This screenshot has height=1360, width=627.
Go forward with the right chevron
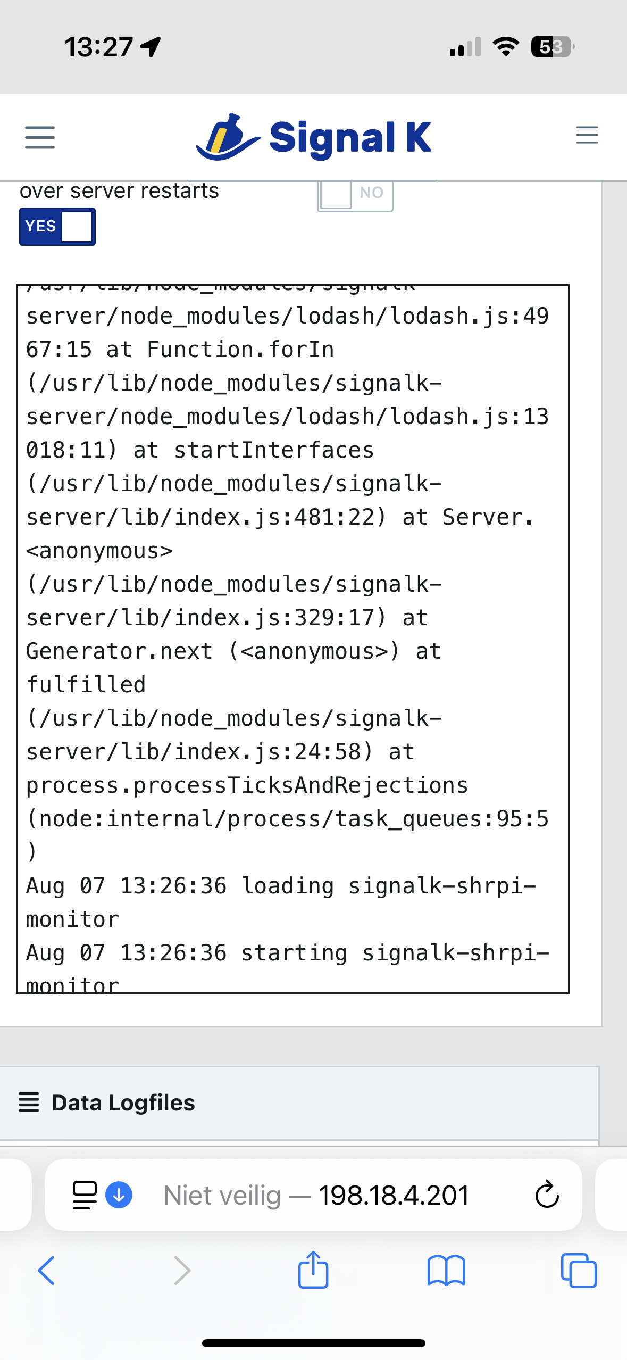(x=182, y=1271)
